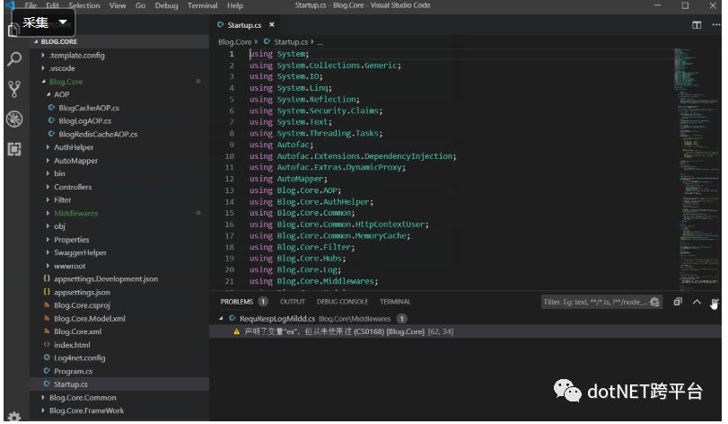
Task: Maximize the bottom panel with chevron up
Action: click(697, 302)
